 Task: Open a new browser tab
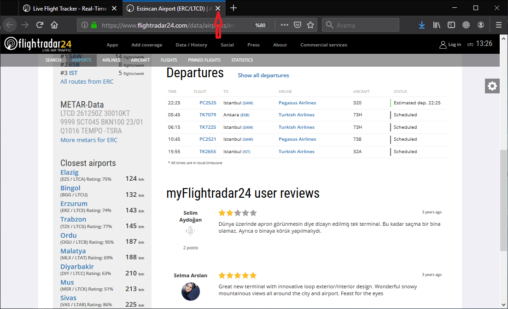coord(234,8)
